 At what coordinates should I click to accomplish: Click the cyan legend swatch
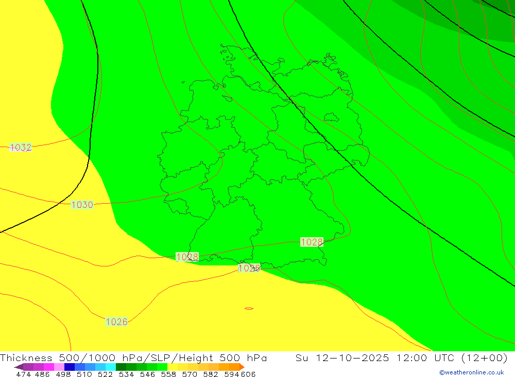pos(111,367)
